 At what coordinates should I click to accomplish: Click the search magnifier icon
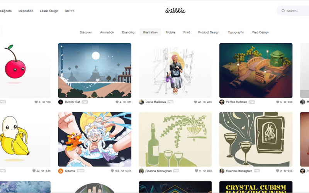pos(283,11)
